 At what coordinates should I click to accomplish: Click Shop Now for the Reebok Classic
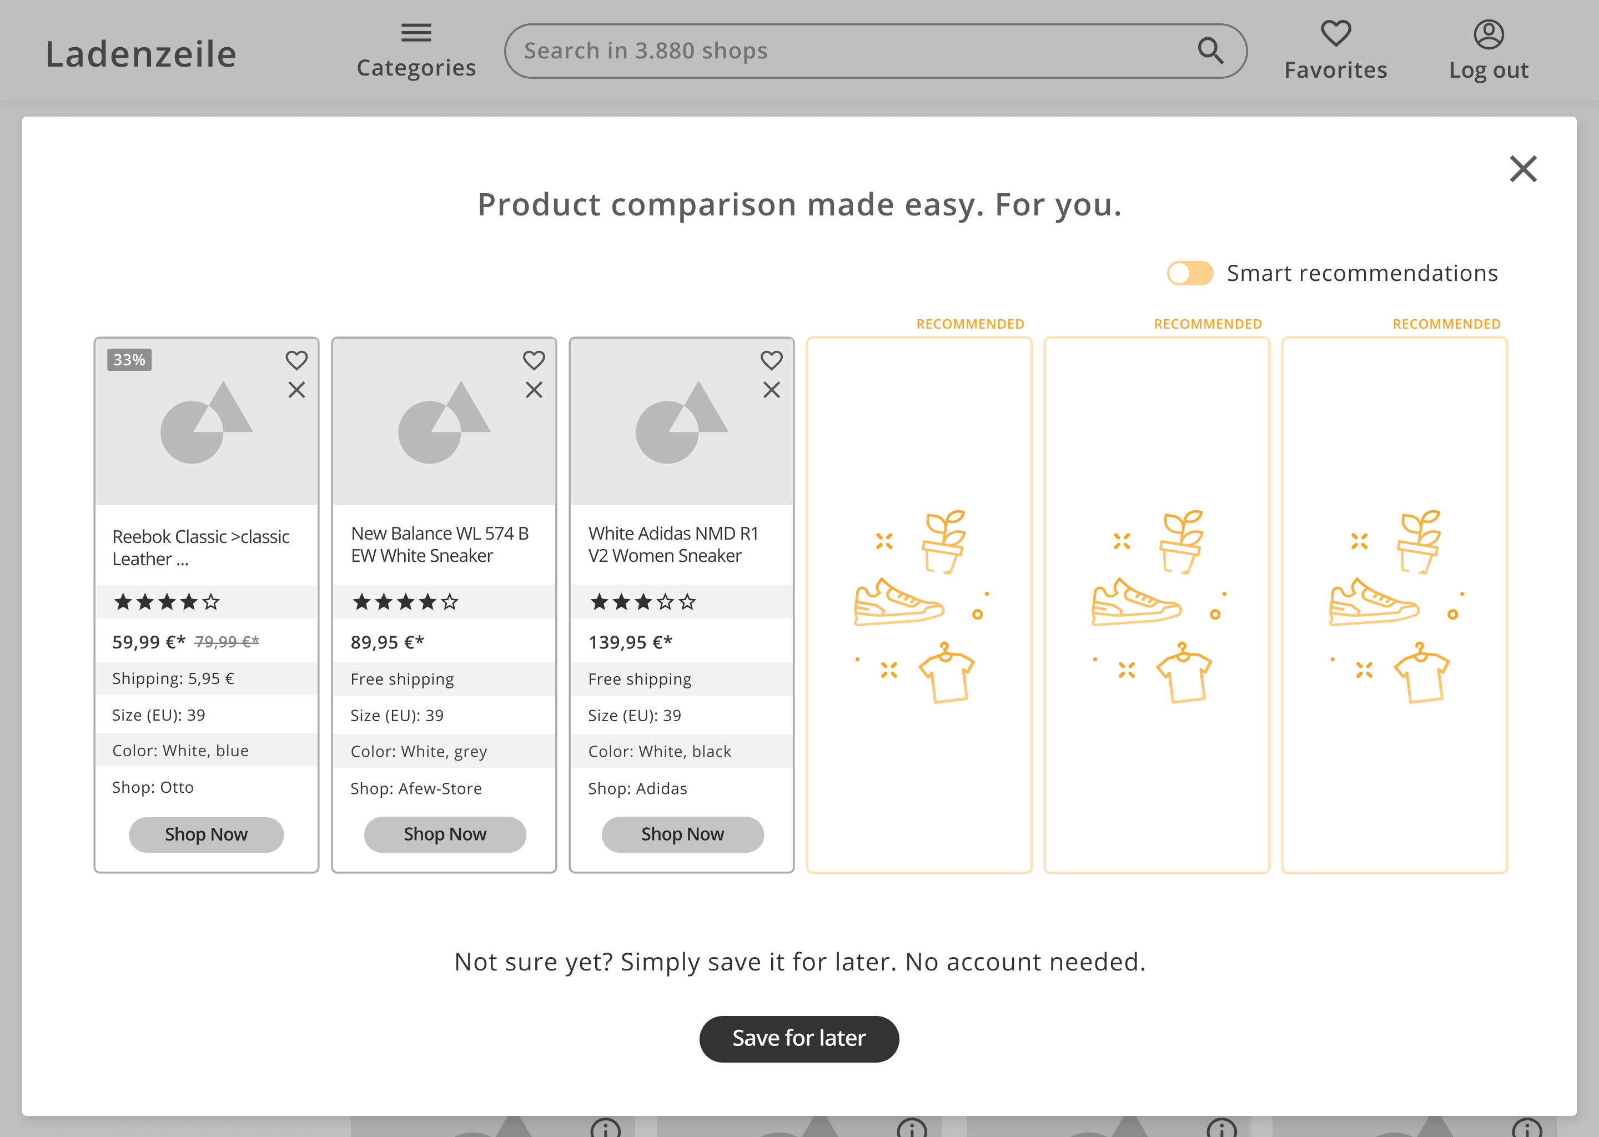coord(206,834)
